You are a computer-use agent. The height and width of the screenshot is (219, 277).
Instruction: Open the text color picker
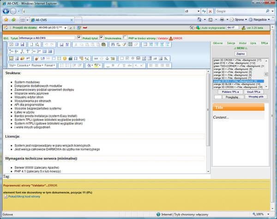tap(89, 65)
